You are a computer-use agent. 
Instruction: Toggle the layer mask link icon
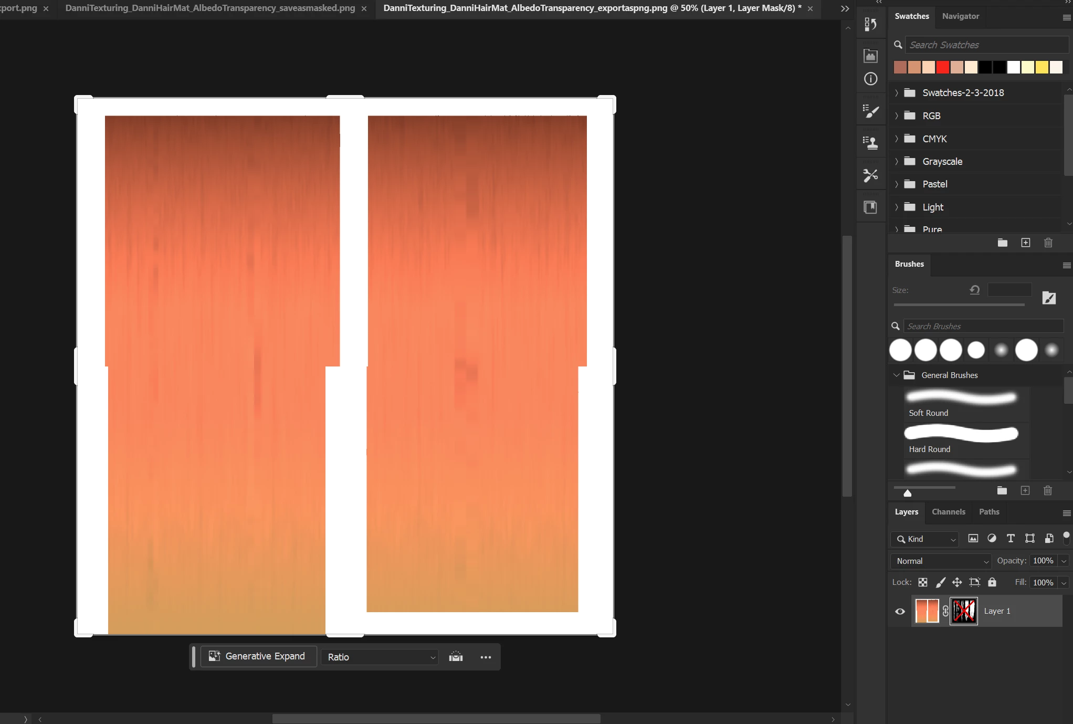(x=945, y=611)
